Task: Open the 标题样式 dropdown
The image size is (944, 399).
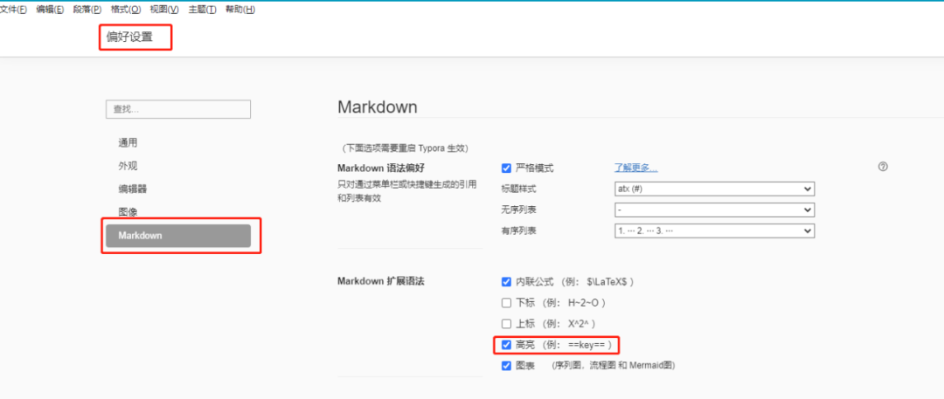Action: [715, 189]
